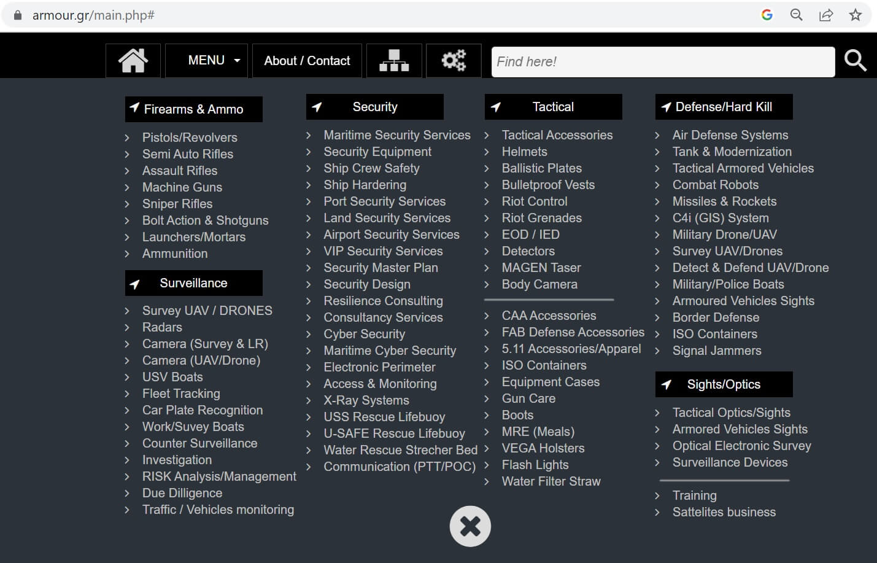Go to Cyber Security services
The height and width of the screenshot is (563, 877).
pos(365,334)
